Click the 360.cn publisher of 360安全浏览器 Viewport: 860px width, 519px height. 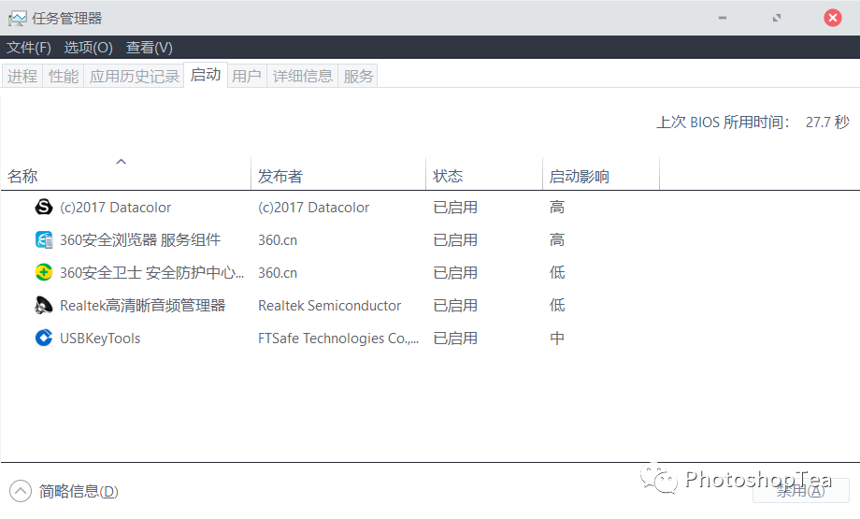coord(278,239)
